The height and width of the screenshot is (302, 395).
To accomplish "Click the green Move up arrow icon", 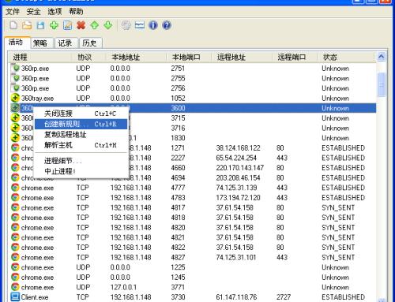I will click(95, 25).
